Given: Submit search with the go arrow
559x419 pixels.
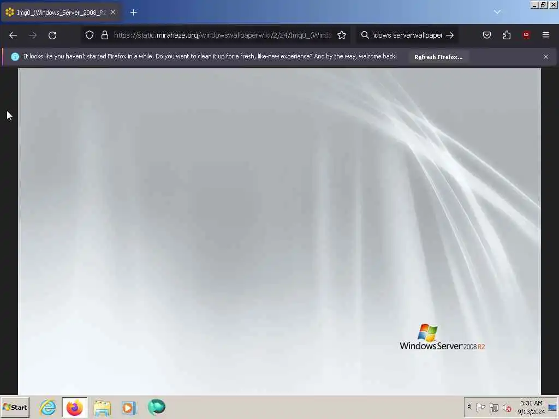Looking at the screenshot, I should tap(450, 35).
